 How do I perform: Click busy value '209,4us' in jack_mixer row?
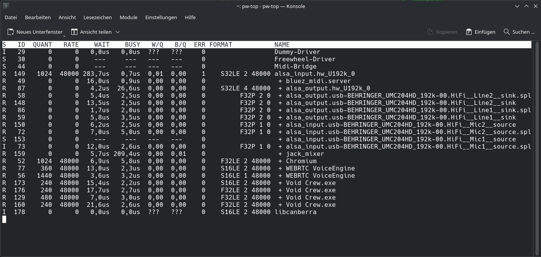[127, 154]
